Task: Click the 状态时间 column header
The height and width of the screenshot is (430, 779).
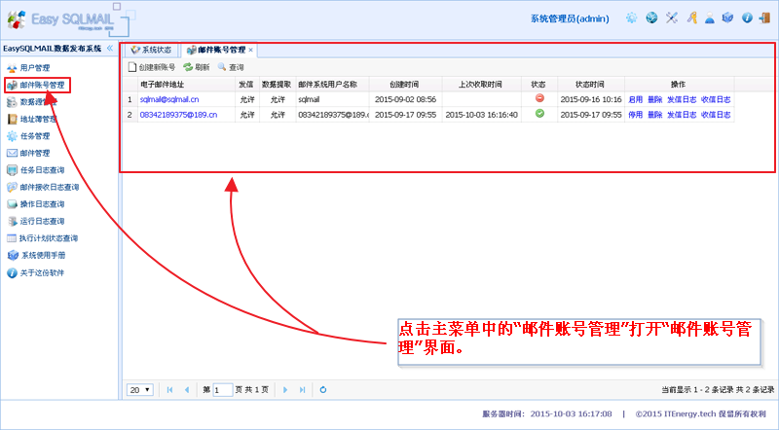Action: tap(591, 85)
